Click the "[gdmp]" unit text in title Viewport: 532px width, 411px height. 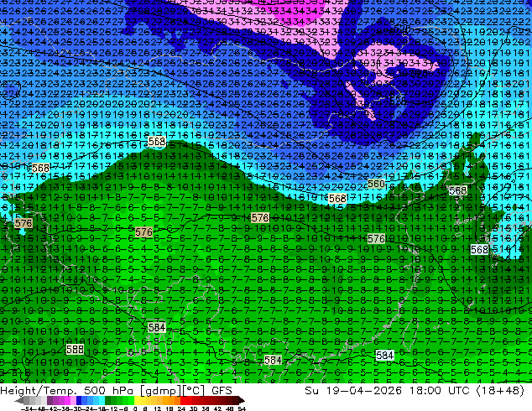pyautogui.click(x=160, y=391)
